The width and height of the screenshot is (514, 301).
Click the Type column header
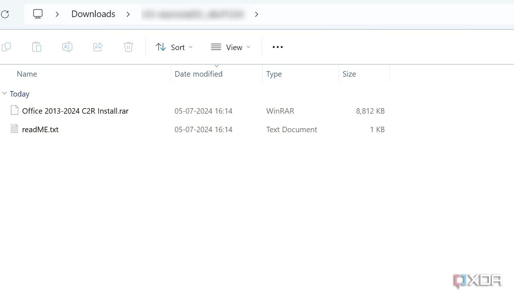(x=274, y=74)
